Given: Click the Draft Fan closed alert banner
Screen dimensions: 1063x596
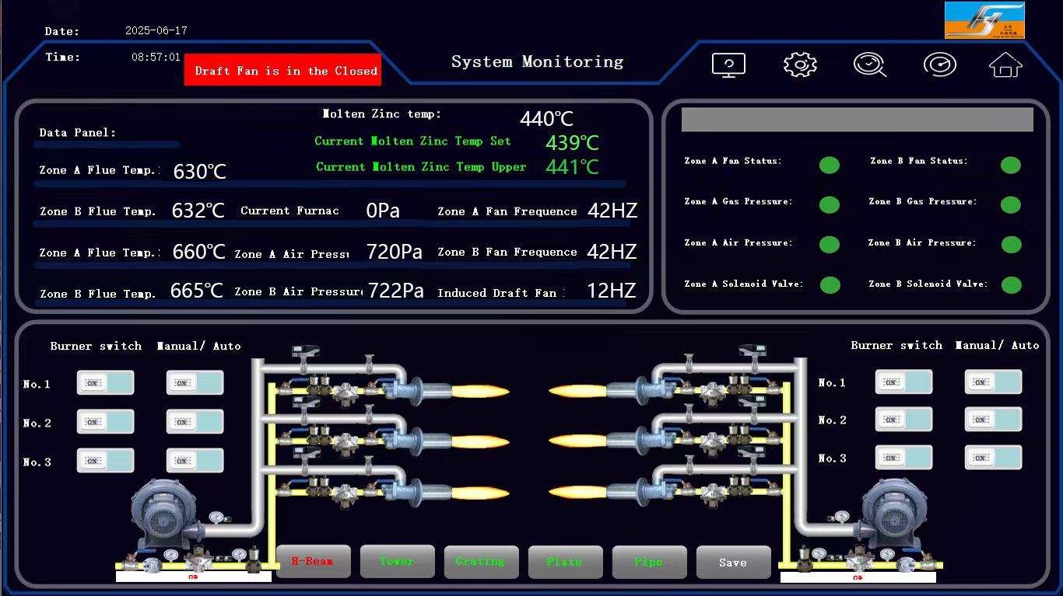Looking at the screenshot, I should click(x=282, y=70).
